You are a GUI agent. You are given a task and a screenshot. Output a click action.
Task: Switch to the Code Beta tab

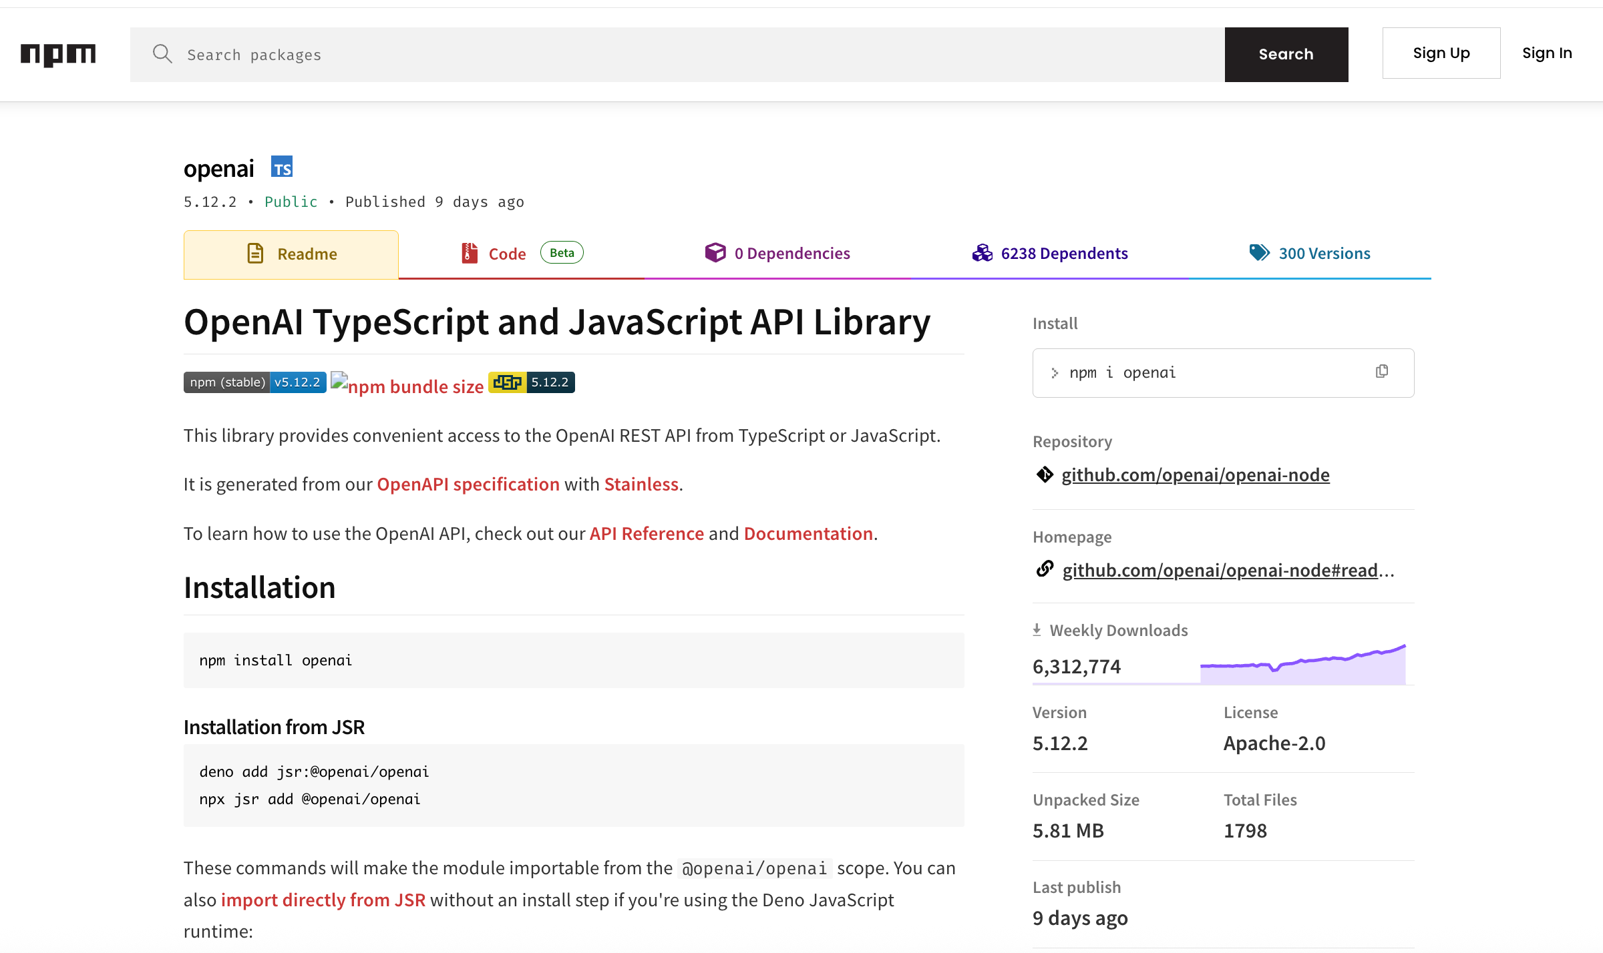coord(508,253)
